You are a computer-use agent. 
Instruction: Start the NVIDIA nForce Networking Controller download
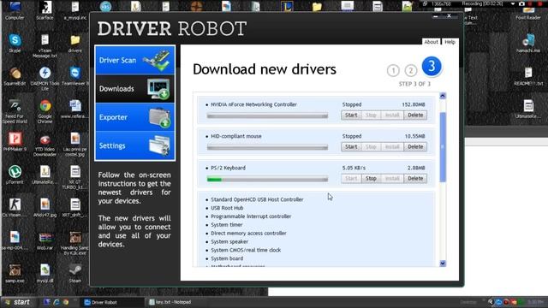pos(351,115)
